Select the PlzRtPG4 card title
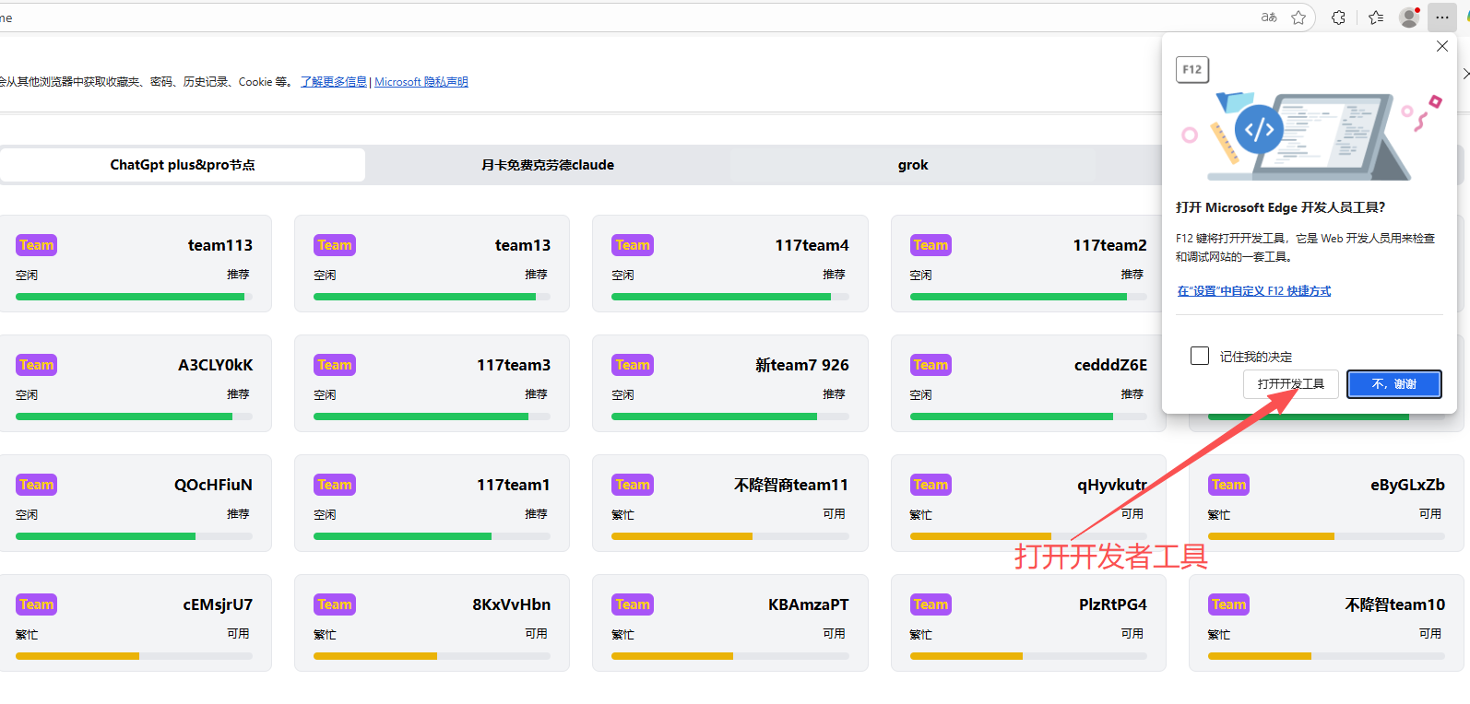 tap(1113, 604)
